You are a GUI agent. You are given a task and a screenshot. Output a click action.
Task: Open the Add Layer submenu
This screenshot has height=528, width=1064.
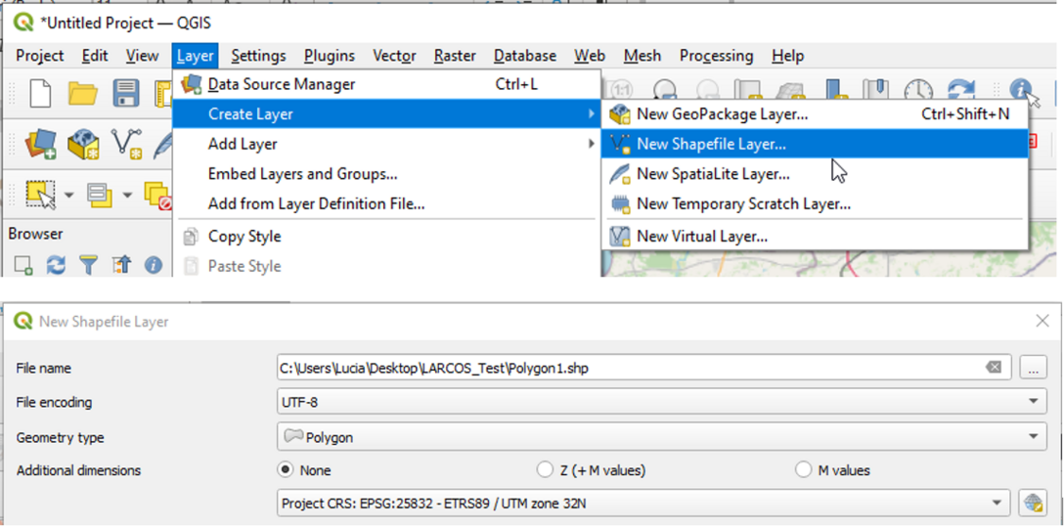(x=387, y=144)
